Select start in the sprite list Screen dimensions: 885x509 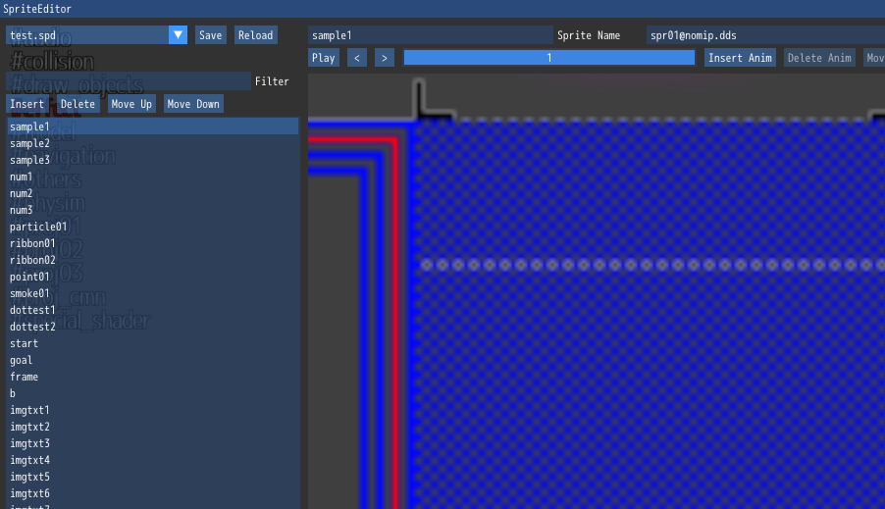click(x=152, y=343)
